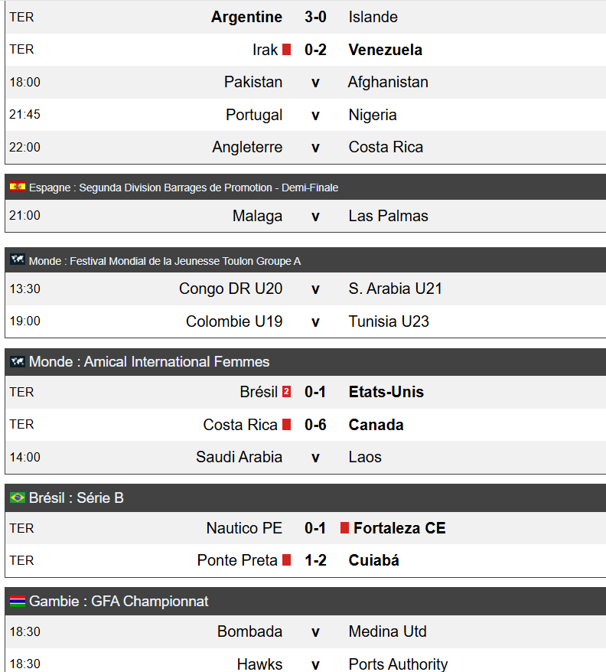Click the Gambia flag icon
The width and height of the screenshot is (606, 672).
point(18,601)
